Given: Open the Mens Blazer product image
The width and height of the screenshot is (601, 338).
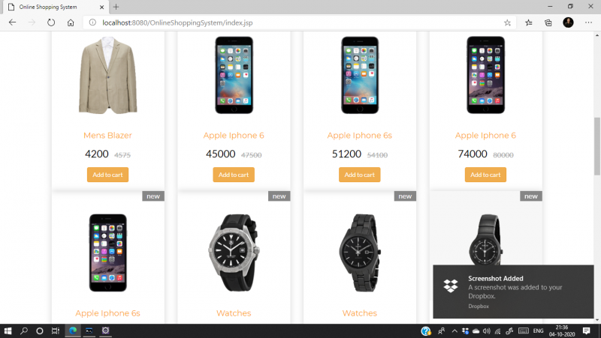Looking at the screenshot, I should [x=107, y=75].
